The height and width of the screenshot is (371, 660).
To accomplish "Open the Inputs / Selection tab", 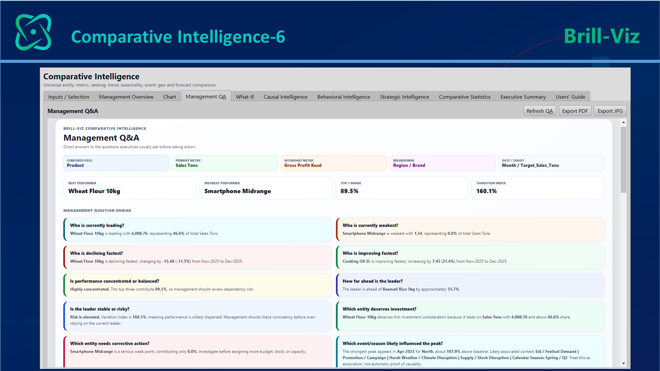I will [x=69, y=96].
